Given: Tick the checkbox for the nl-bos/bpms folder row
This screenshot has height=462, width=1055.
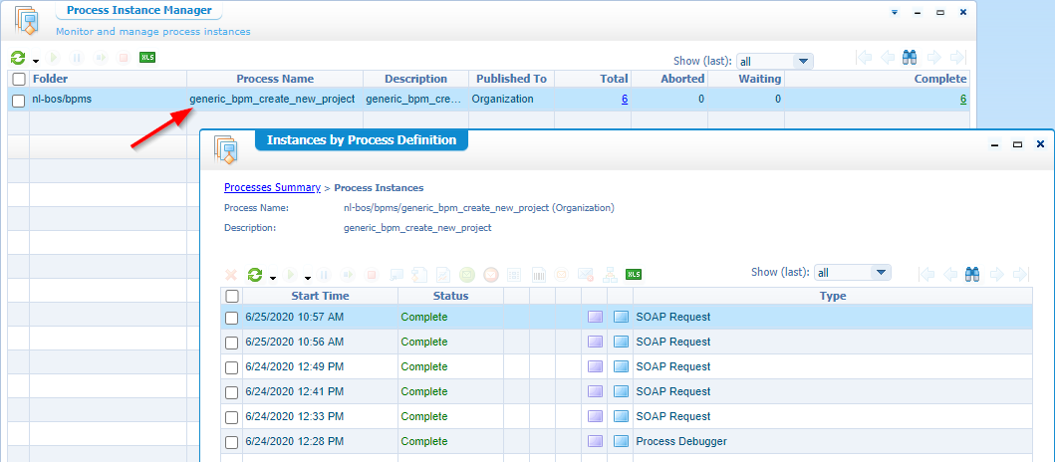Looking at the screenshot, I should 19,100.
